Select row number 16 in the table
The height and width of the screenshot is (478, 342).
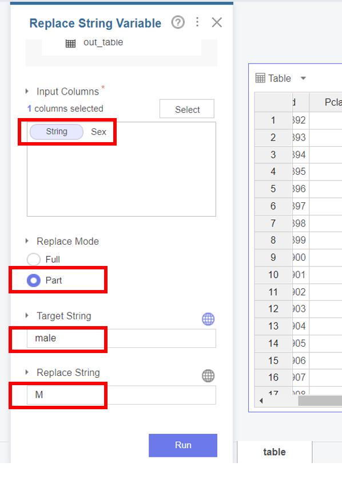coord(273,377)
